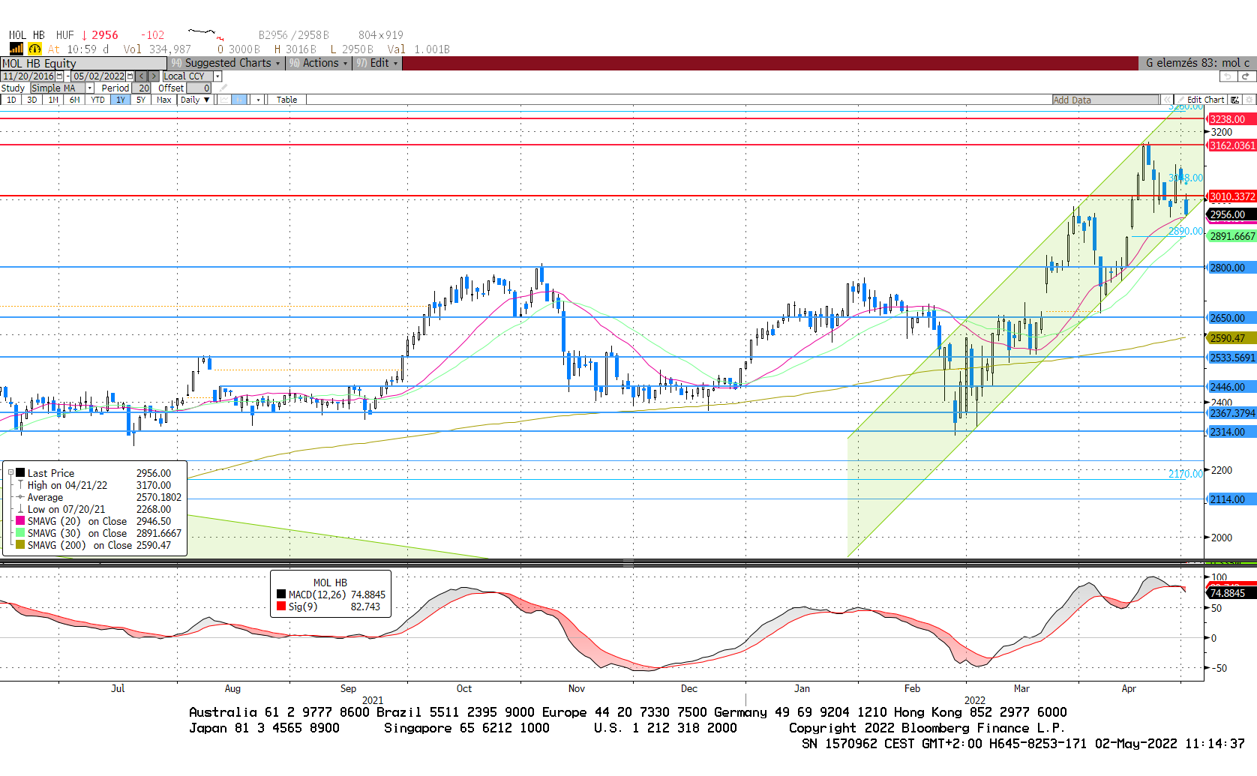Collapse the Last Price legend tree
This screenshot has width=1257, height=776.
coord(10,472)
